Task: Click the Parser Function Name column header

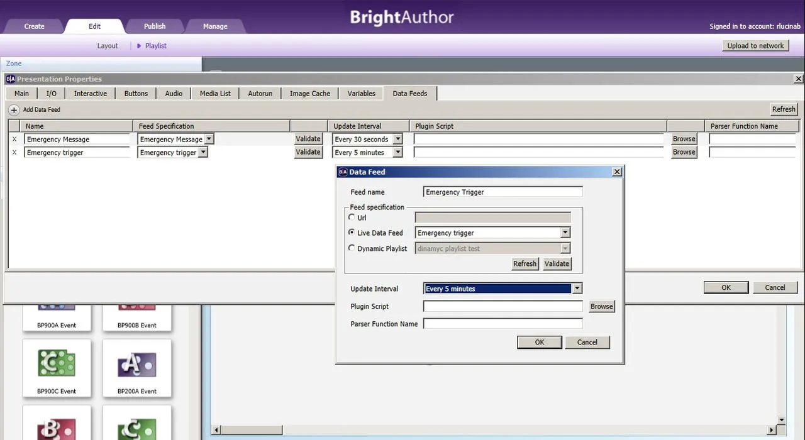Action: click(x=752, y=126)
